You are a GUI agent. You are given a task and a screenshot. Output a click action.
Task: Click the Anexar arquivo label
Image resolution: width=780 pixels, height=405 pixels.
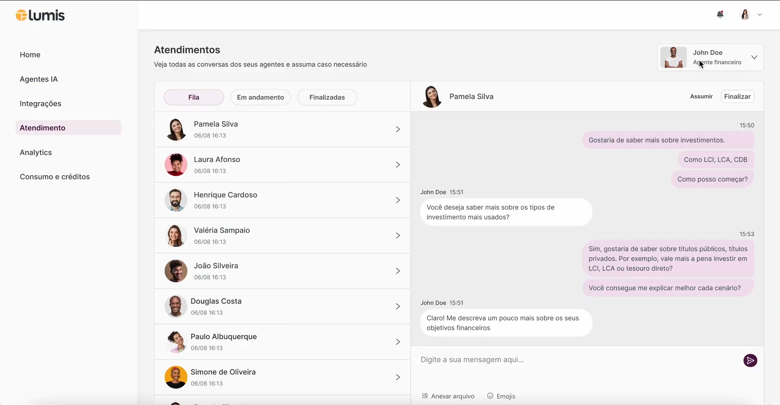(453, 396)
